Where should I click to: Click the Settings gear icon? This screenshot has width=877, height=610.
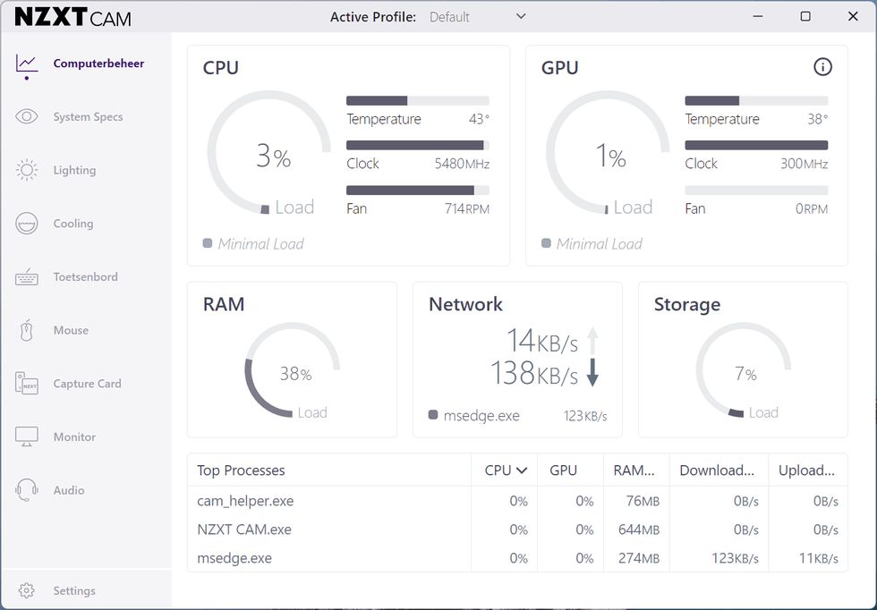click(26, 590)
